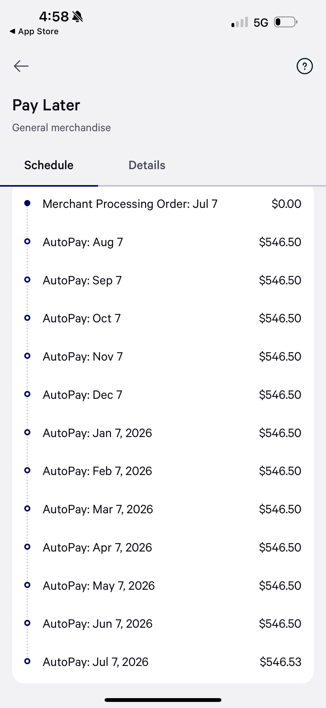Image resolution: width=326 pixels, height=708 pixels.
Task: Tap the $546.53 final payment amount
Action: coord(281,662)
